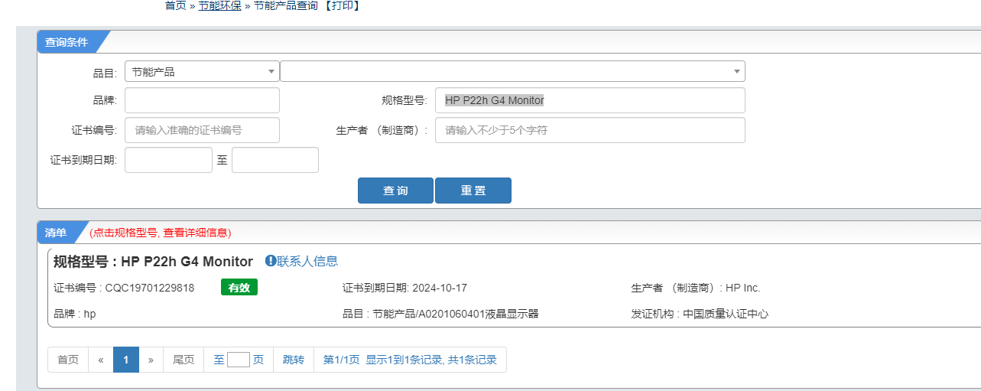The image size is (981, 391).
Task: Click the page number input box between 至 and 页
Action: (x=239, y=360)
